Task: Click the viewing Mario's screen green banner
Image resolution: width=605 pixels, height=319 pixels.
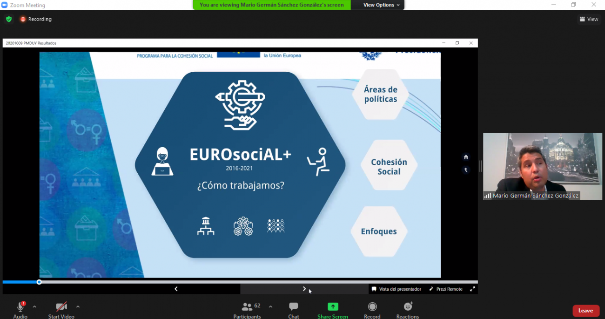Action: pos(272,5)
